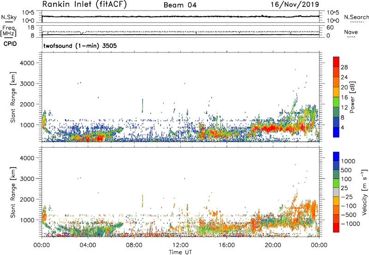Click the '-25' tick on the velocity scale
Screen dimensions: 369x255
347,197
